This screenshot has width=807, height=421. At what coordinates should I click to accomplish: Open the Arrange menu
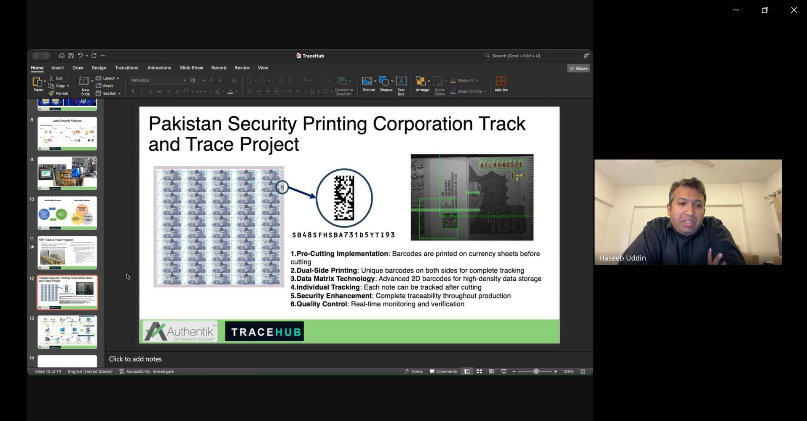click(422, 84)
